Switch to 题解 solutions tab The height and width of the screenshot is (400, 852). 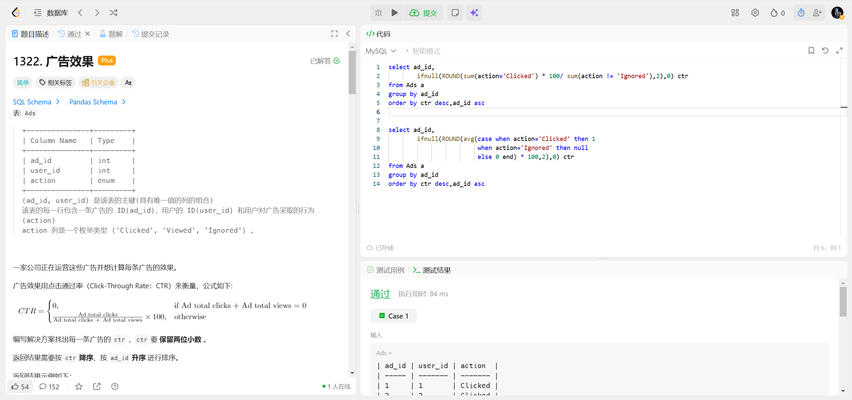point(111,34)
